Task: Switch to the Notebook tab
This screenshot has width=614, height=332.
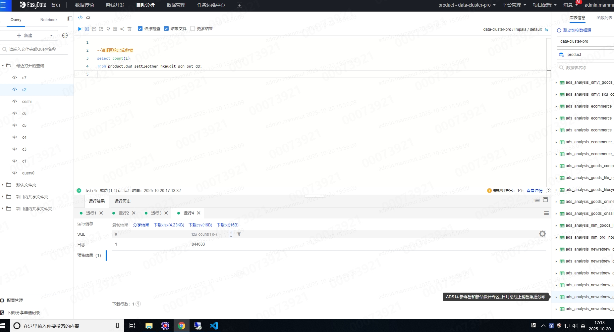Action: 49,20
